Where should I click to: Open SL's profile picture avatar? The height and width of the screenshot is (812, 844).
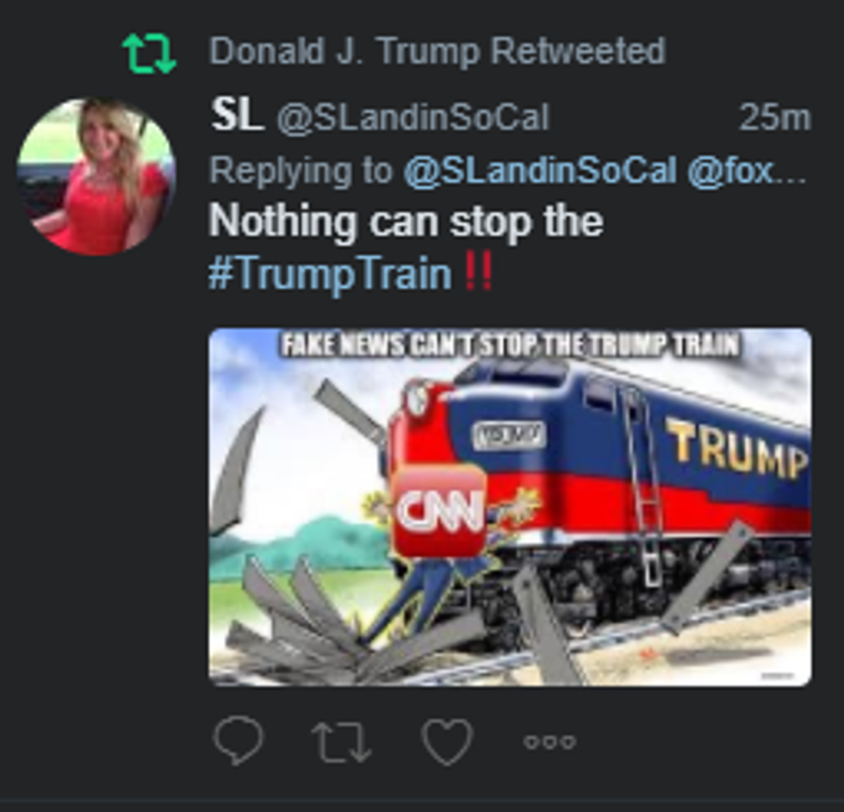(x=96, y=177)
